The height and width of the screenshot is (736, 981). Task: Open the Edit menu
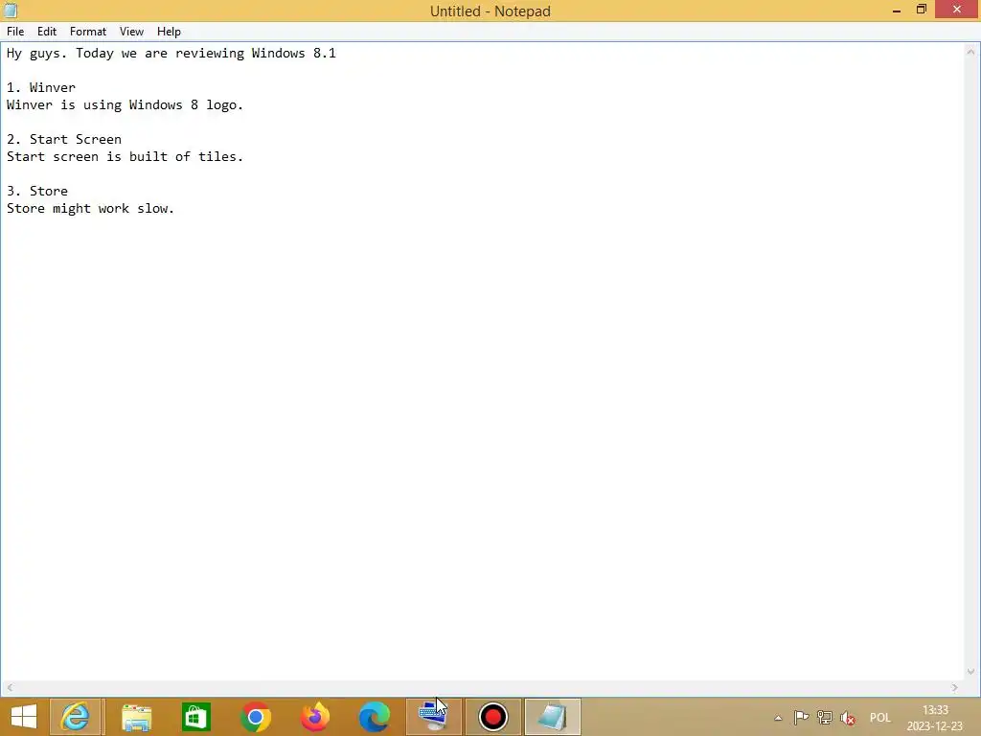click(46, 32)
